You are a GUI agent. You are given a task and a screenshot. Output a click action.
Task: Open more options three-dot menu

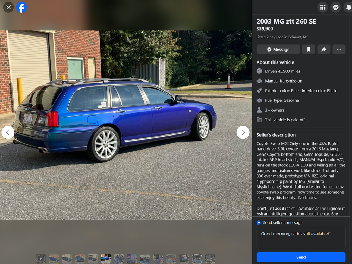(339, 49)
